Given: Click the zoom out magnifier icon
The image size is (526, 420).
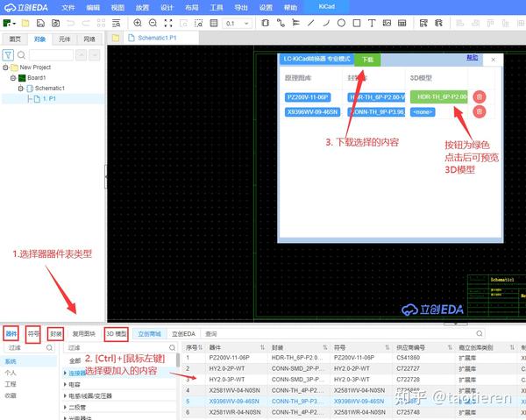Looking at the screenshot, I should pyautogui.click(x=153, y=23).
